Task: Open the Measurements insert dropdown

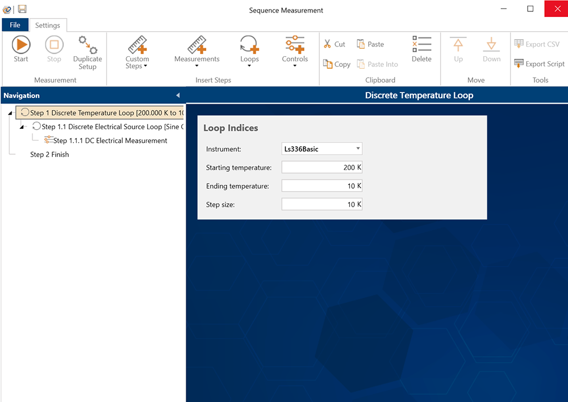Action: (x=197, y=52)
